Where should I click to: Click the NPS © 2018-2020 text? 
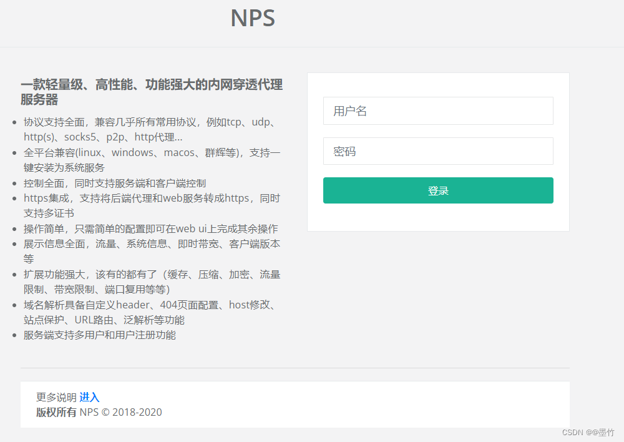121,412
